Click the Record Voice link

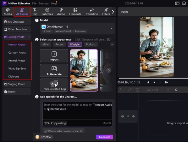(57, 109)
